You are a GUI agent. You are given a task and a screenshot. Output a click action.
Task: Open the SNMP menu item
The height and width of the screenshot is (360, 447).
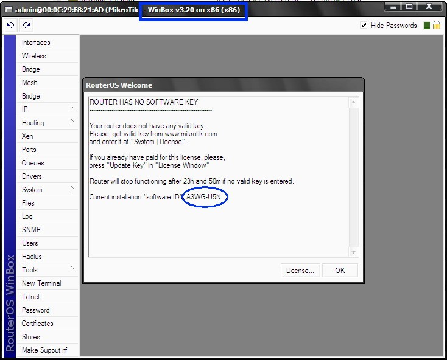48,230
